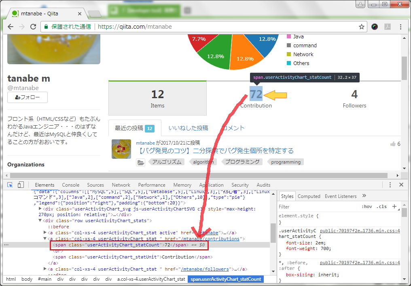The image size is (411, 286).
Task: Open the DevTools customization three-dot menu
Action: pyautogui.click(x=390, y=184)
